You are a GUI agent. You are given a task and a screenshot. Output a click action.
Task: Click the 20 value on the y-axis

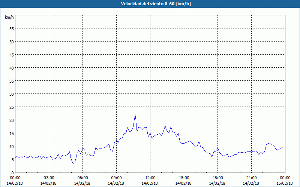tap(12, 120)
